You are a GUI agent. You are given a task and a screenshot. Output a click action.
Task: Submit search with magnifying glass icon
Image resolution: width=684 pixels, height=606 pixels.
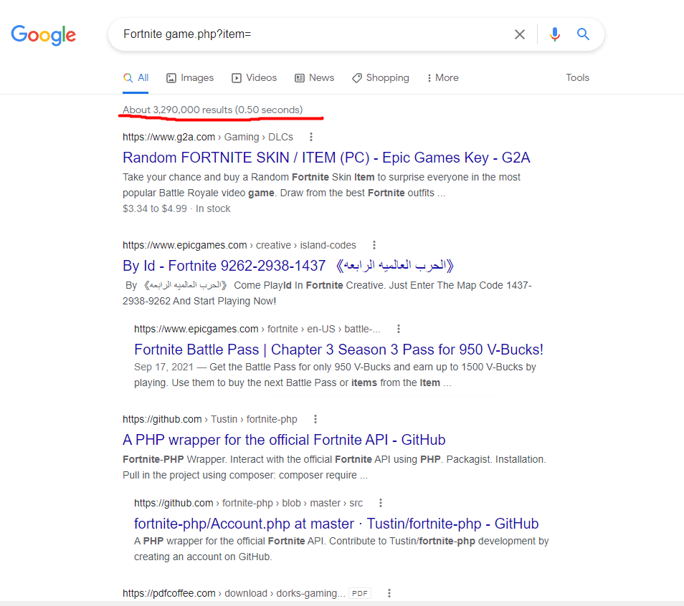point(583,34)
